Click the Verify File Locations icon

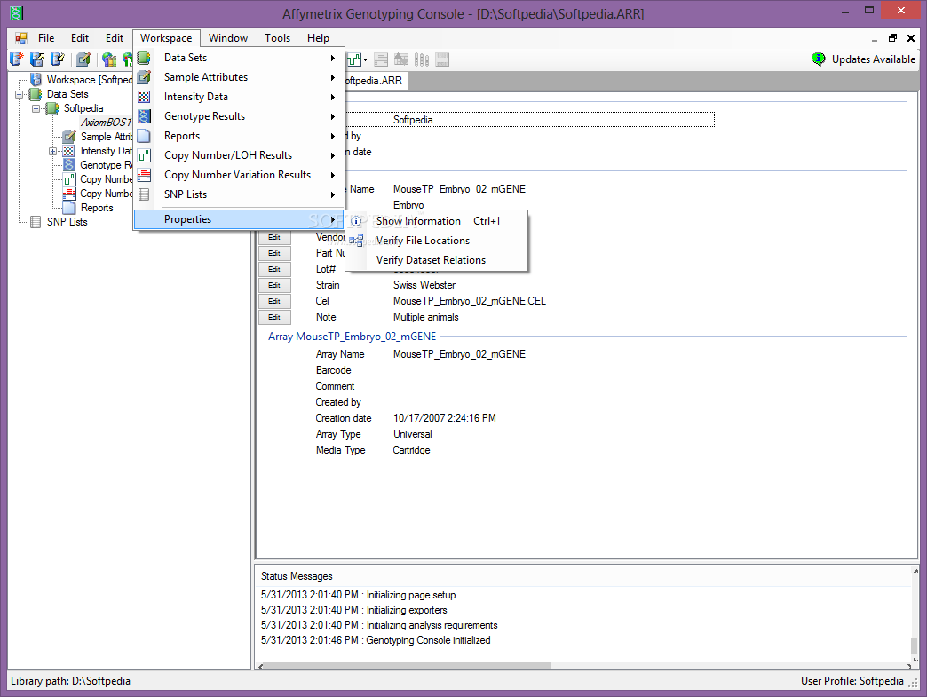[356, 241]
